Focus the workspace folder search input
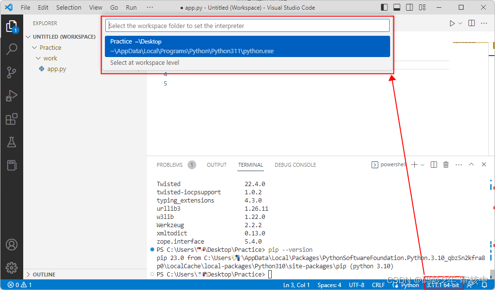This screenshot has height=290, width=495. coord(247,26)
